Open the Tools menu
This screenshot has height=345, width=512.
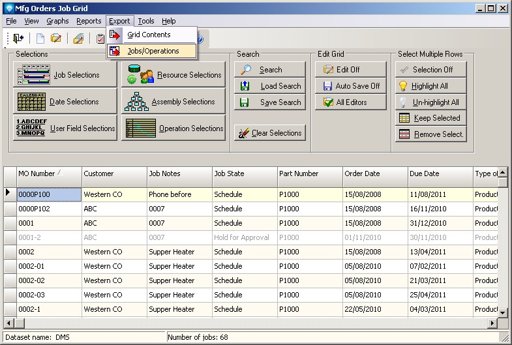pyautogui.click(x=145, y=21)
